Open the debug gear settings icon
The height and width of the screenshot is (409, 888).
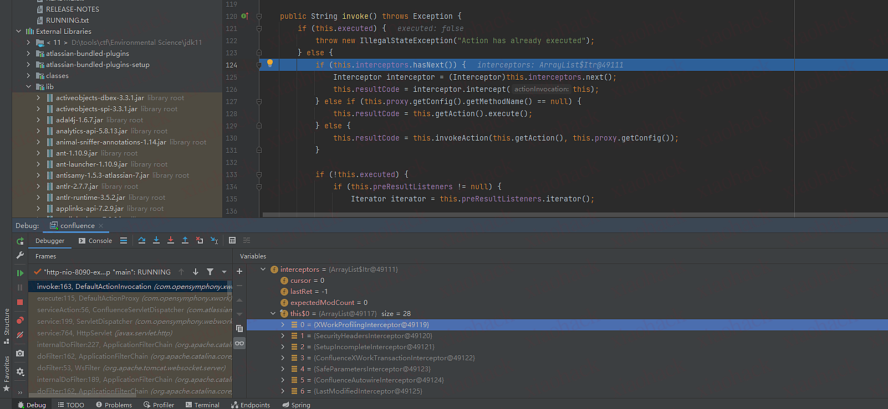point(20,372)
